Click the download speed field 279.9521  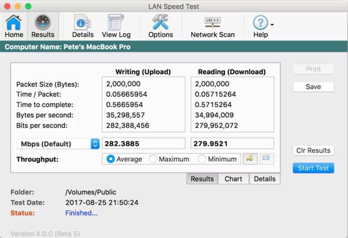click(x=232, y=144)
